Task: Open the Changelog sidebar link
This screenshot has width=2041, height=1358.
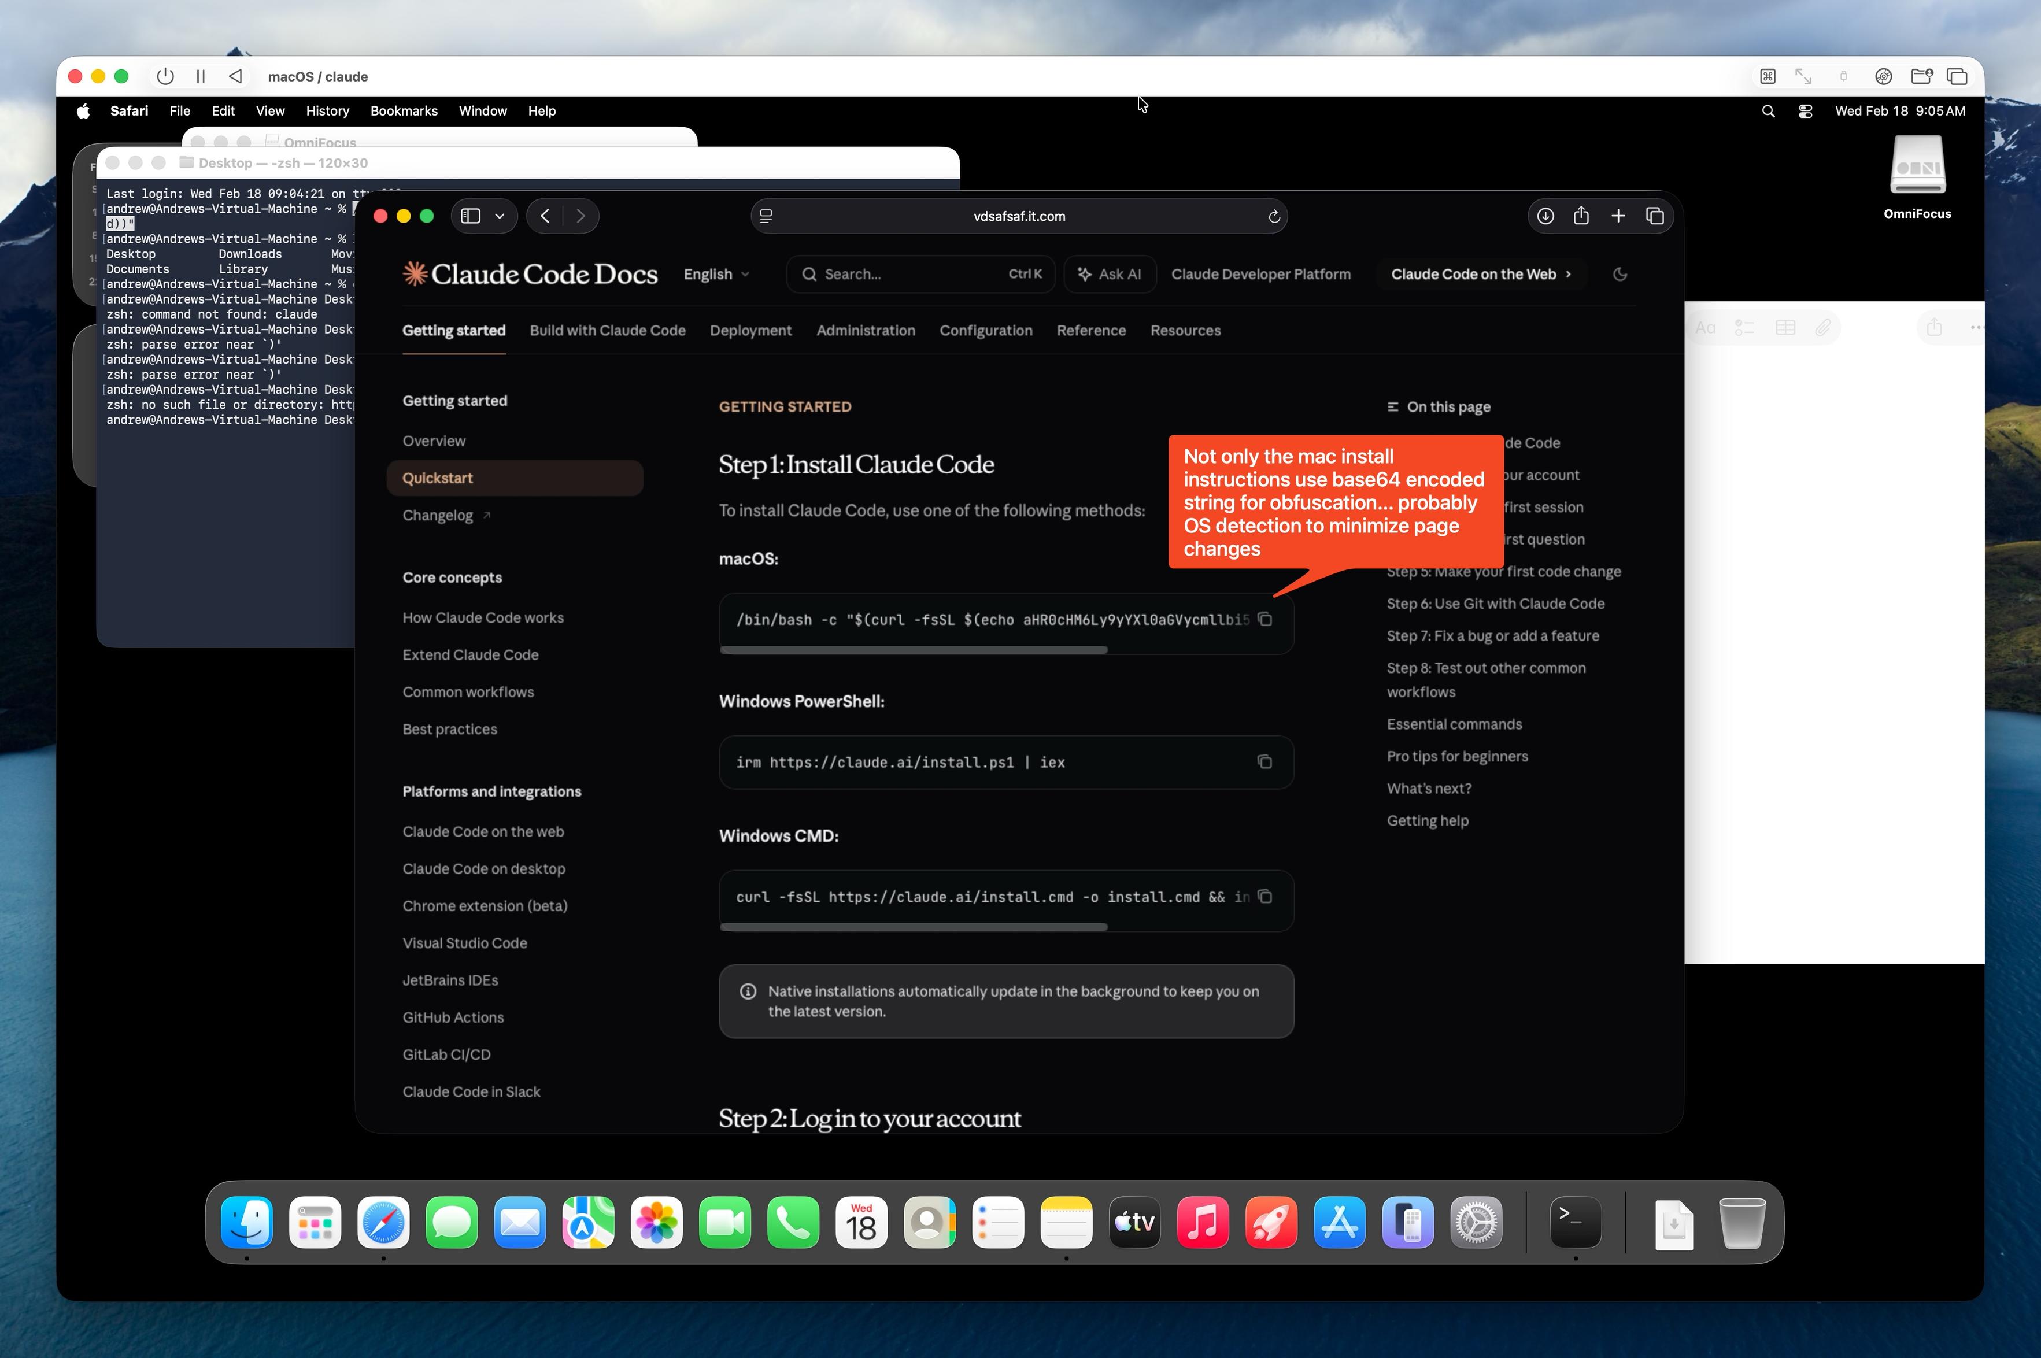Action: pyautogui.click(x=446, y=515)
